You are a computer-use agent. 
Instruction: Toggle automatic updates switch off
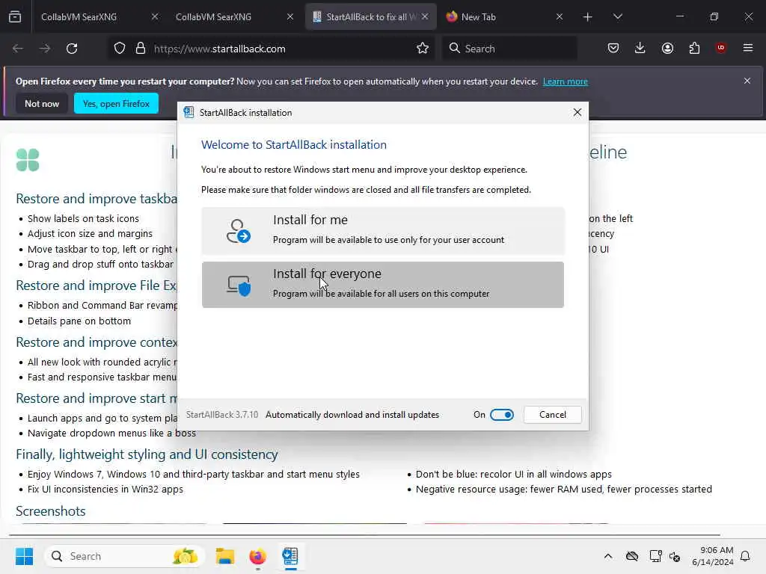pyautogui.click(x=502, y=414)
